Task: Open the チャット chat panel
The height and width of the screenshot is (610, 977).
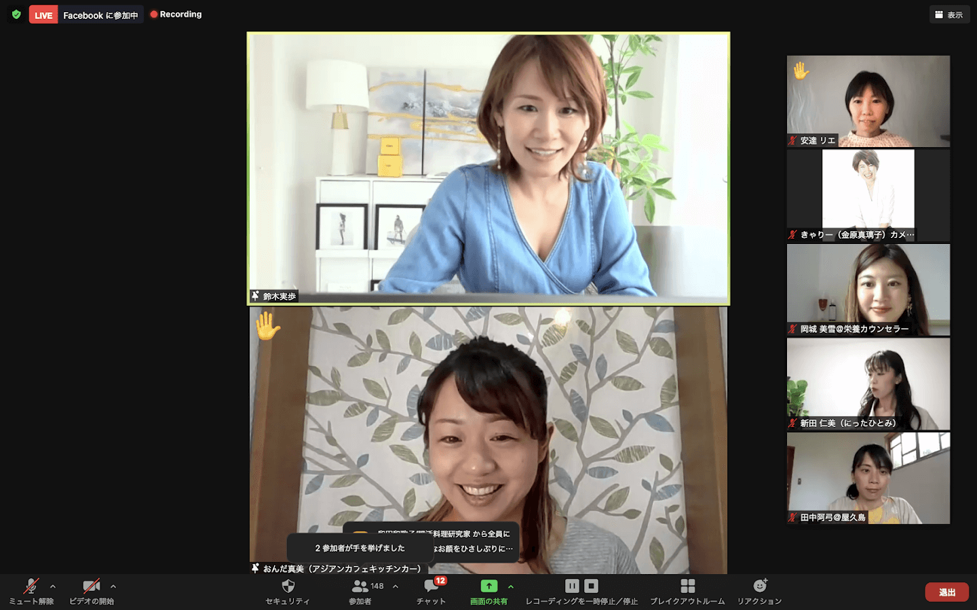Action: pyautogui.click(x=431, y=592)
